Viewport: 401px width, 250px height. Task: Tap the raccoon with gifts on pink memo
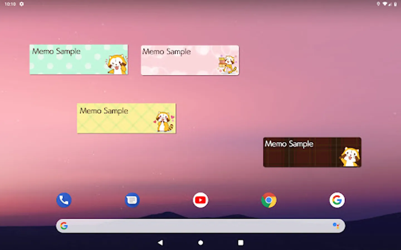228,64
